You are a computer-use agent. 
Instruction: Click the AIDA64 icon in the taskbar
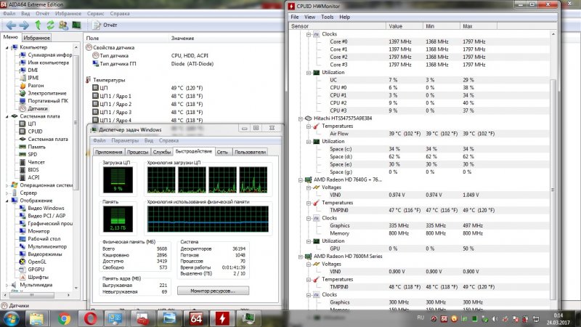click(x=196, y=318)
